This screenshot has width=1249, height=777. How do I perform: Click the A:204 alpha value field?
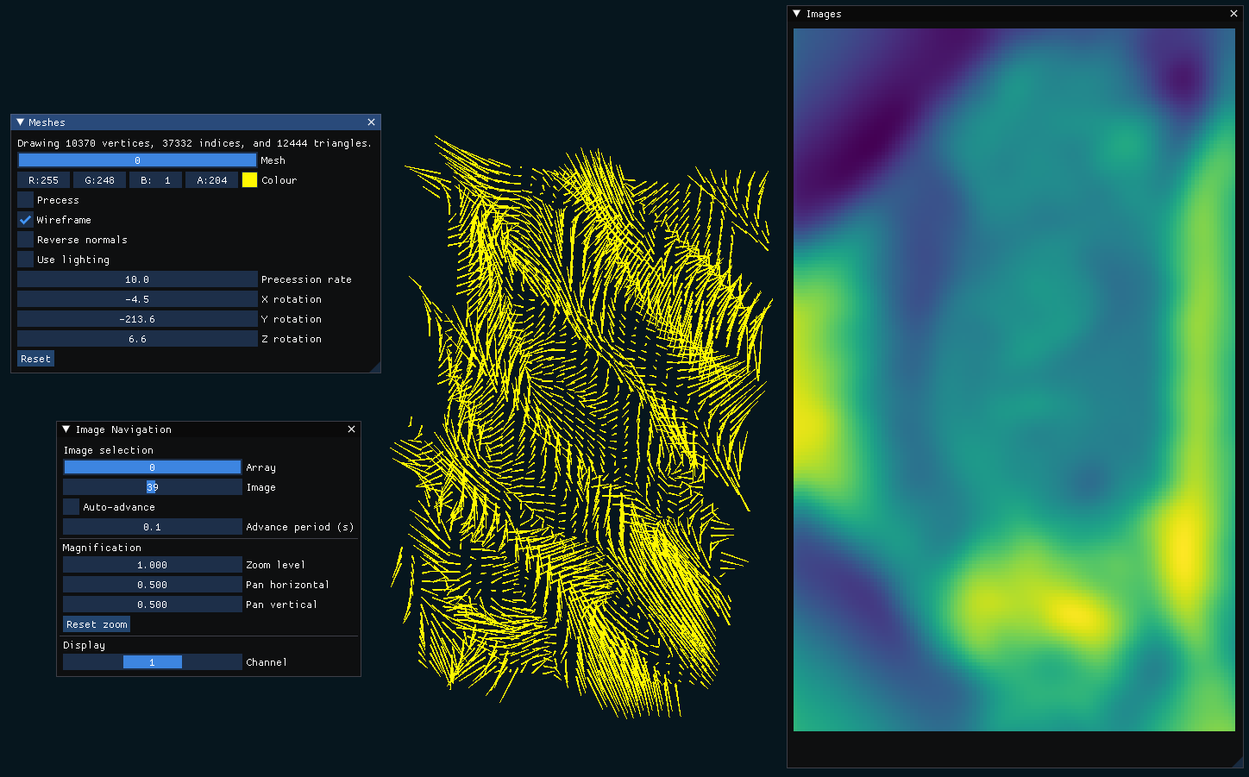point(211,179)
